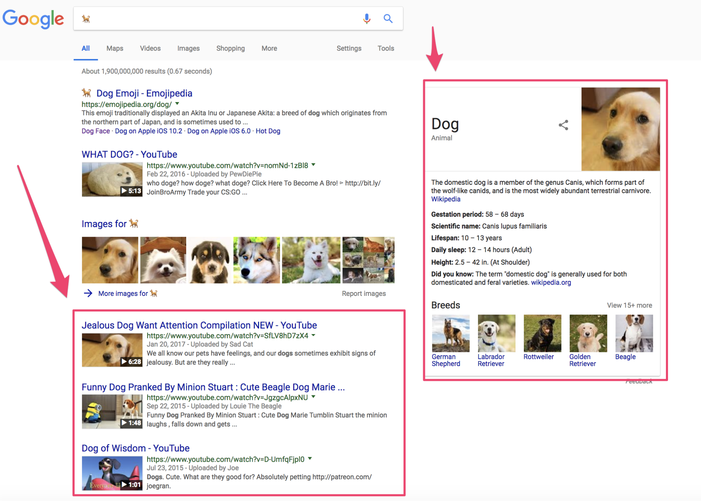Expand emojipedia.org URL dropdown arrow

click(177, 104)
